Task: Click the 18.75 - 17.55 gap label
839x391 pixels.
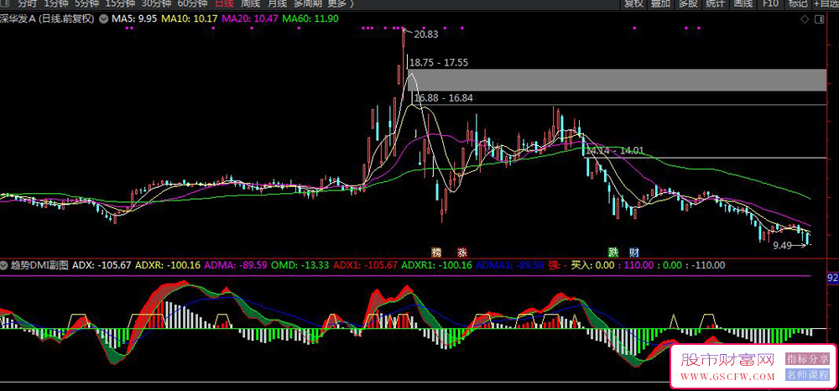Action: tap(439, 63)
